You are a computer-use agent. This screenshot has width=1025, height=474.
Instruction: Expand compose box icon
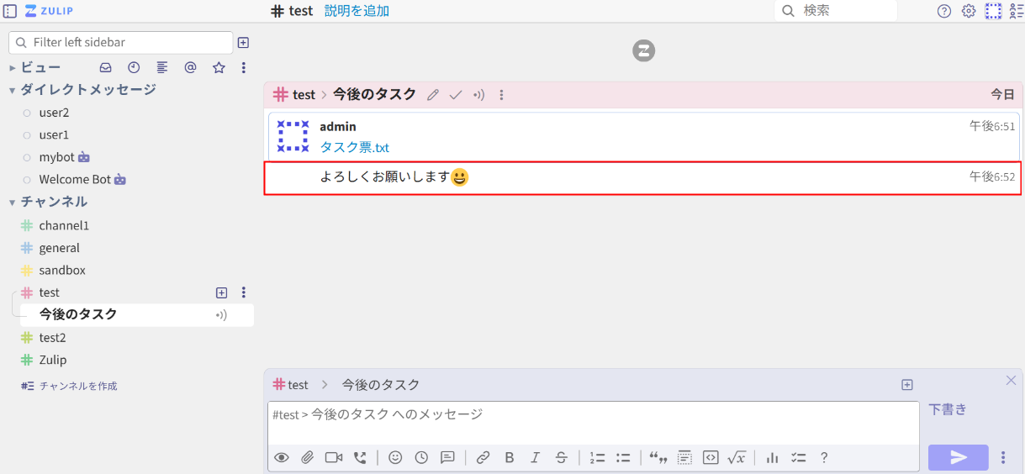[x=906, y=385]
